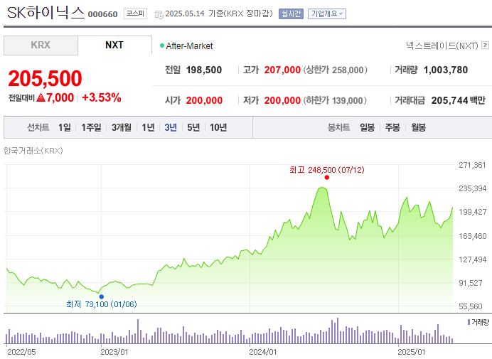Screen dimensions: 492x359
Task: Switch to the NXT tab
Action: click(114, 45)
